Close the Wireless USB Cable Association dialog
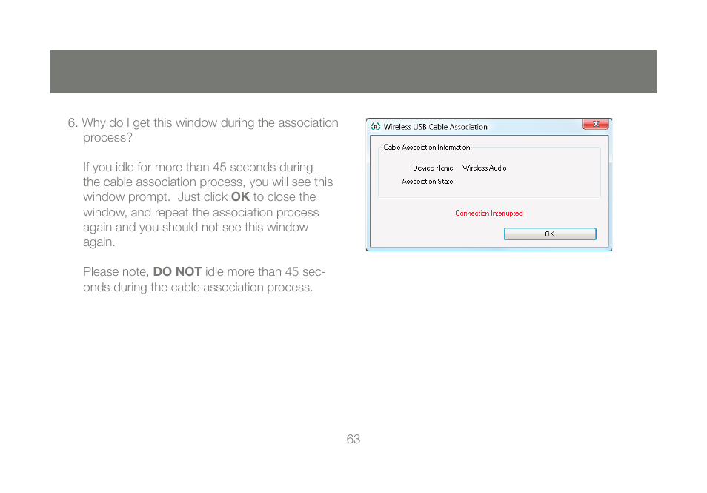The height and width of the screenshot is (493, 707). click(596, 124)
